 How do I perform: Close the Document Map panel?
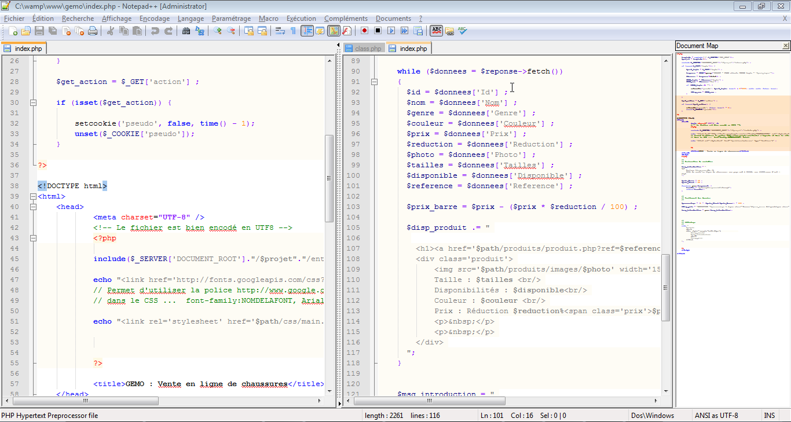[x=785, y=46]
